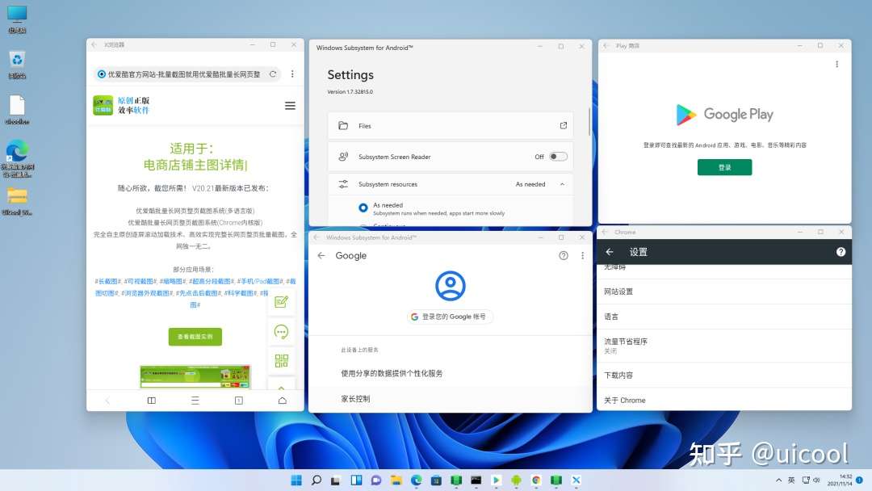Open the Widgets icon on the taskbar
This screenshot has height=491, width=872.
pyautogui.click(x=356, y=480)
